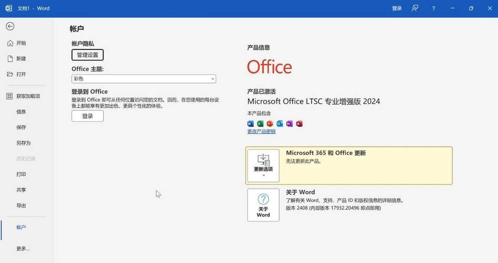
Task: Choose 保存 in the sidebar
Action: 21,127
